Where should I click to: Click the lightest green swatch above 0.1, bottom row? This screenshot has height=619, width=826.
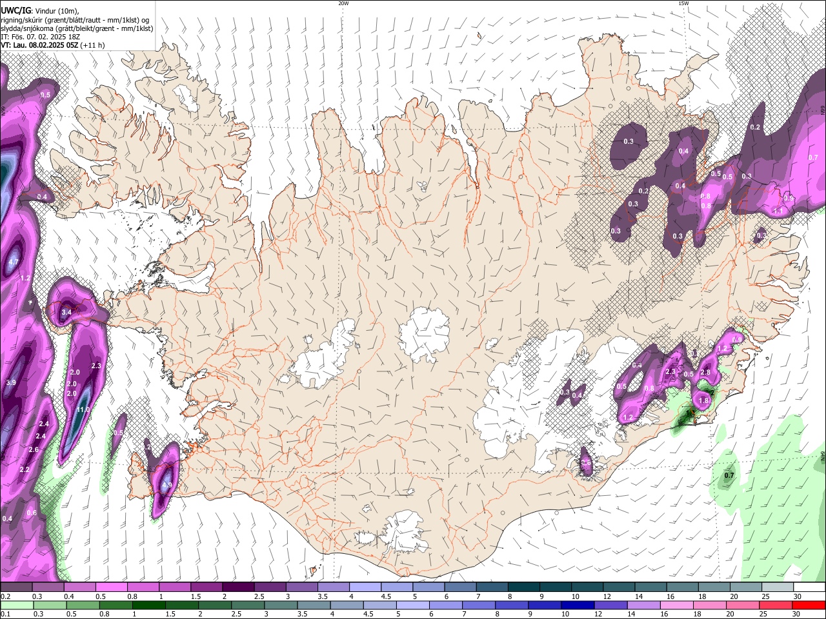[16, 605]
